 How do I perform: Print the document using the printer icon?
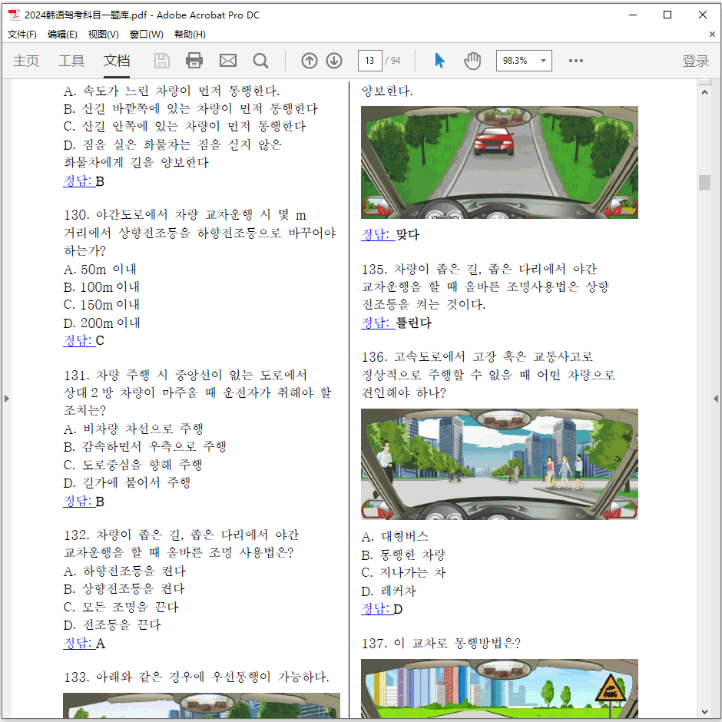[x=194, y=61]
